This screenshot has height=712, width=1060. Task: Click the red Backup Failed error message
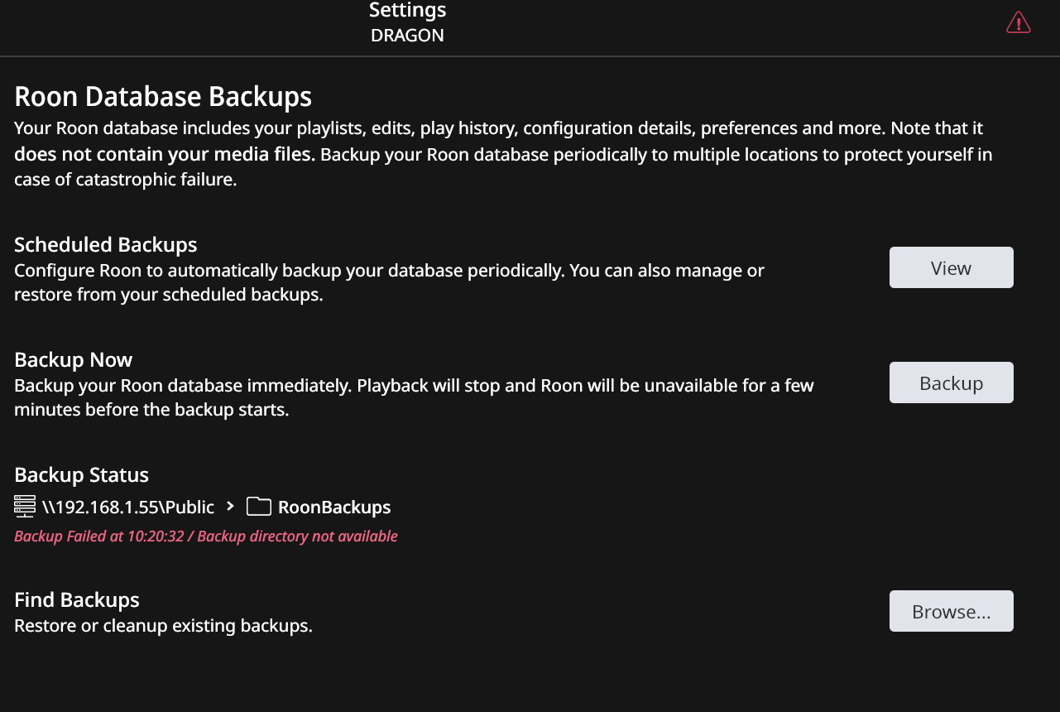(x=206, y=536)
